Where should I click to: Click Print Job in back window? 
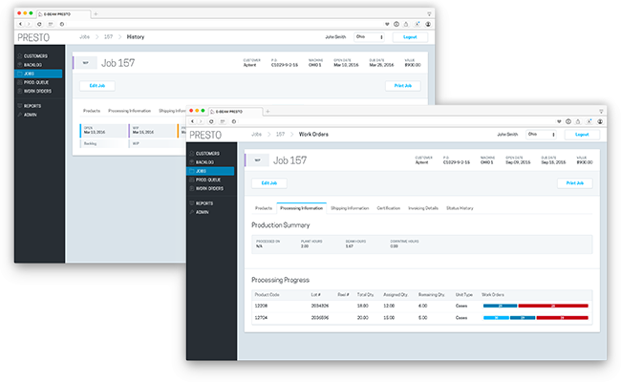tap(403, 86)
